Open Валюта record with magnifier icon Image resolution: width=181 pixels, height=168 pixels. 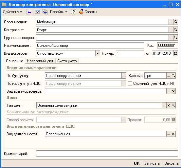173,76
